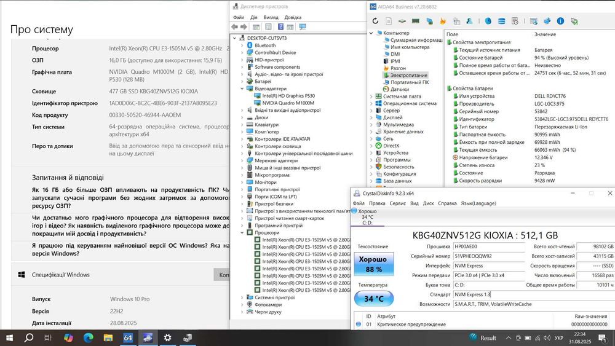This screenshot has width=615, height=346.
Task: Select the C: D: disk tab in CrystalDiskInfo
Action: [368, 217]
